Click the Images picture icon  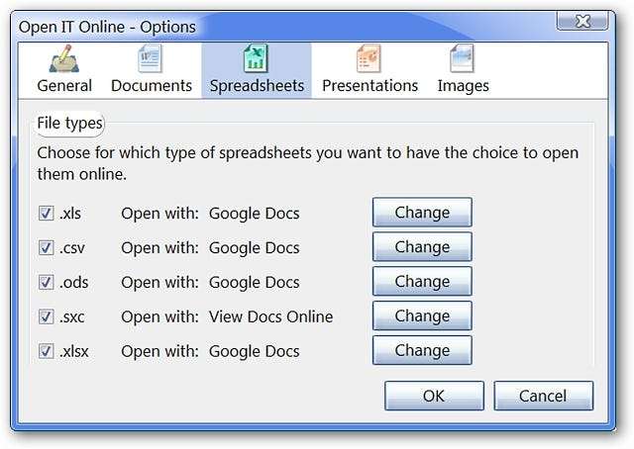click(463, 58)
